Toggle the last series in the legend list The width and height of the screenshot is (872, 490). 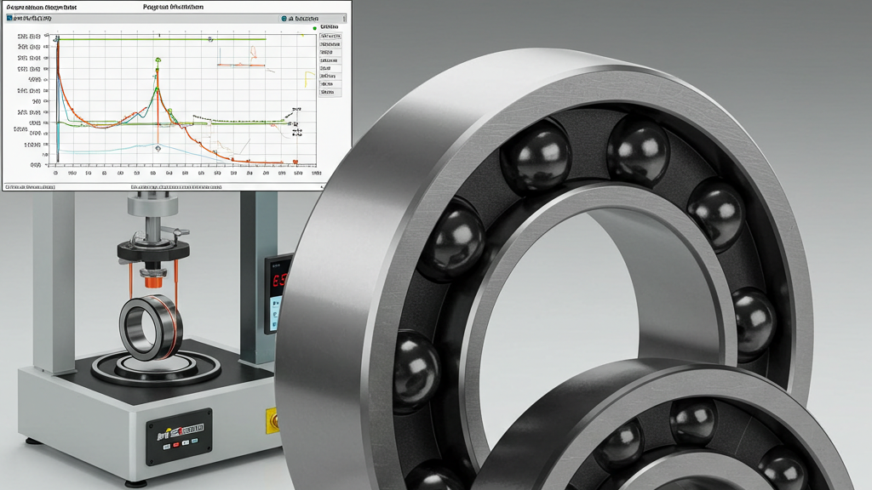point(328,93)
